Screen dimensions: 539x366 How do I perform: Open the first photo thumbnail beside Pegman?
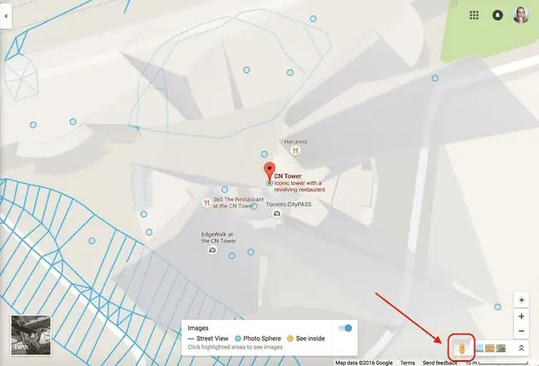pyautogui.click(x=480, y=348)
